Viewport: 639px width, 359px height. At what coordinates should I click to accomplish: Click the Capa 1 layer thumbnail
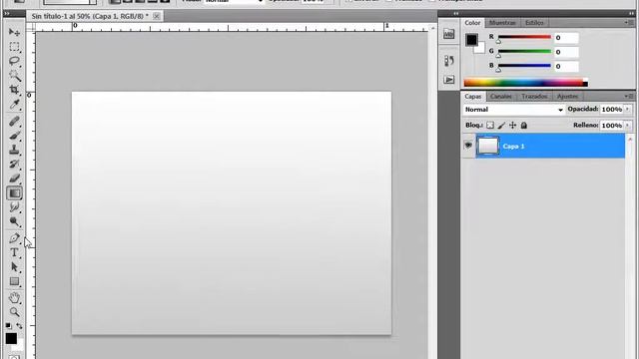point(488,146)
